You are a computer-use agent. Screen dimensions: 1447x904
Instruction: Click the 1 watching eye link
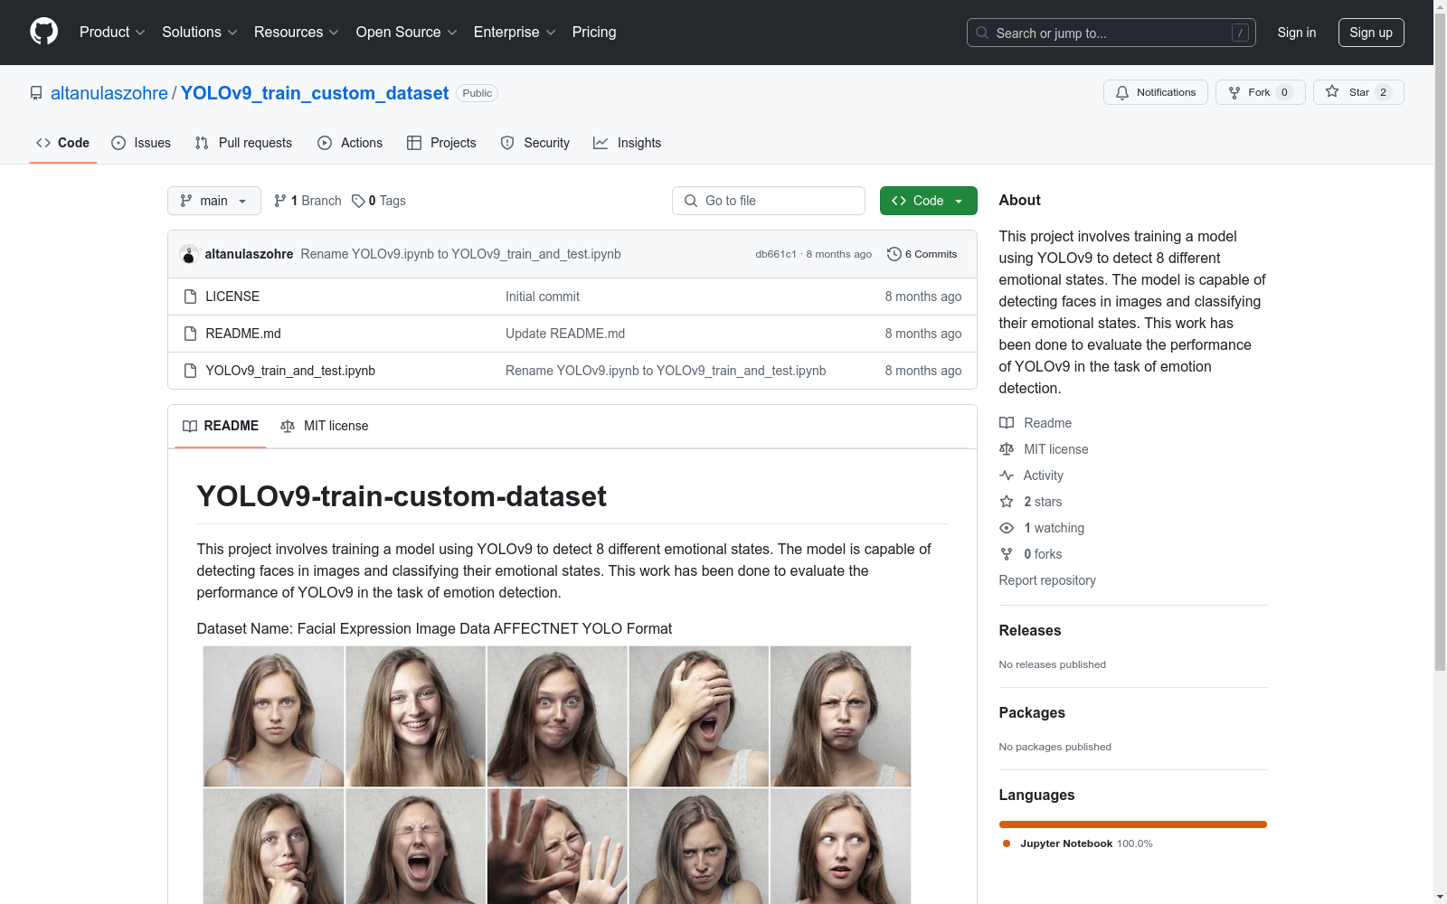click(x=1053, y=528)
